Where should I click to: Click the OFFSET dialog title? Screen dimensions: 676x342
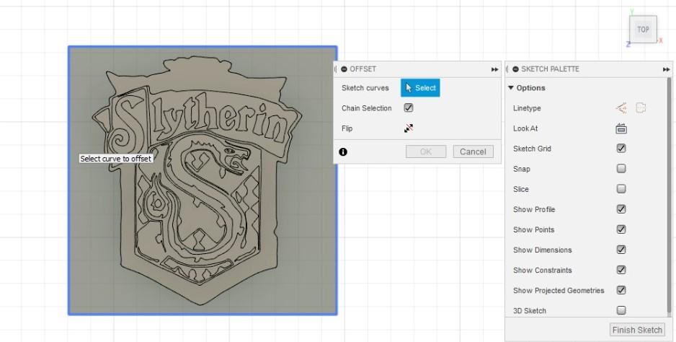click(363, 69)
